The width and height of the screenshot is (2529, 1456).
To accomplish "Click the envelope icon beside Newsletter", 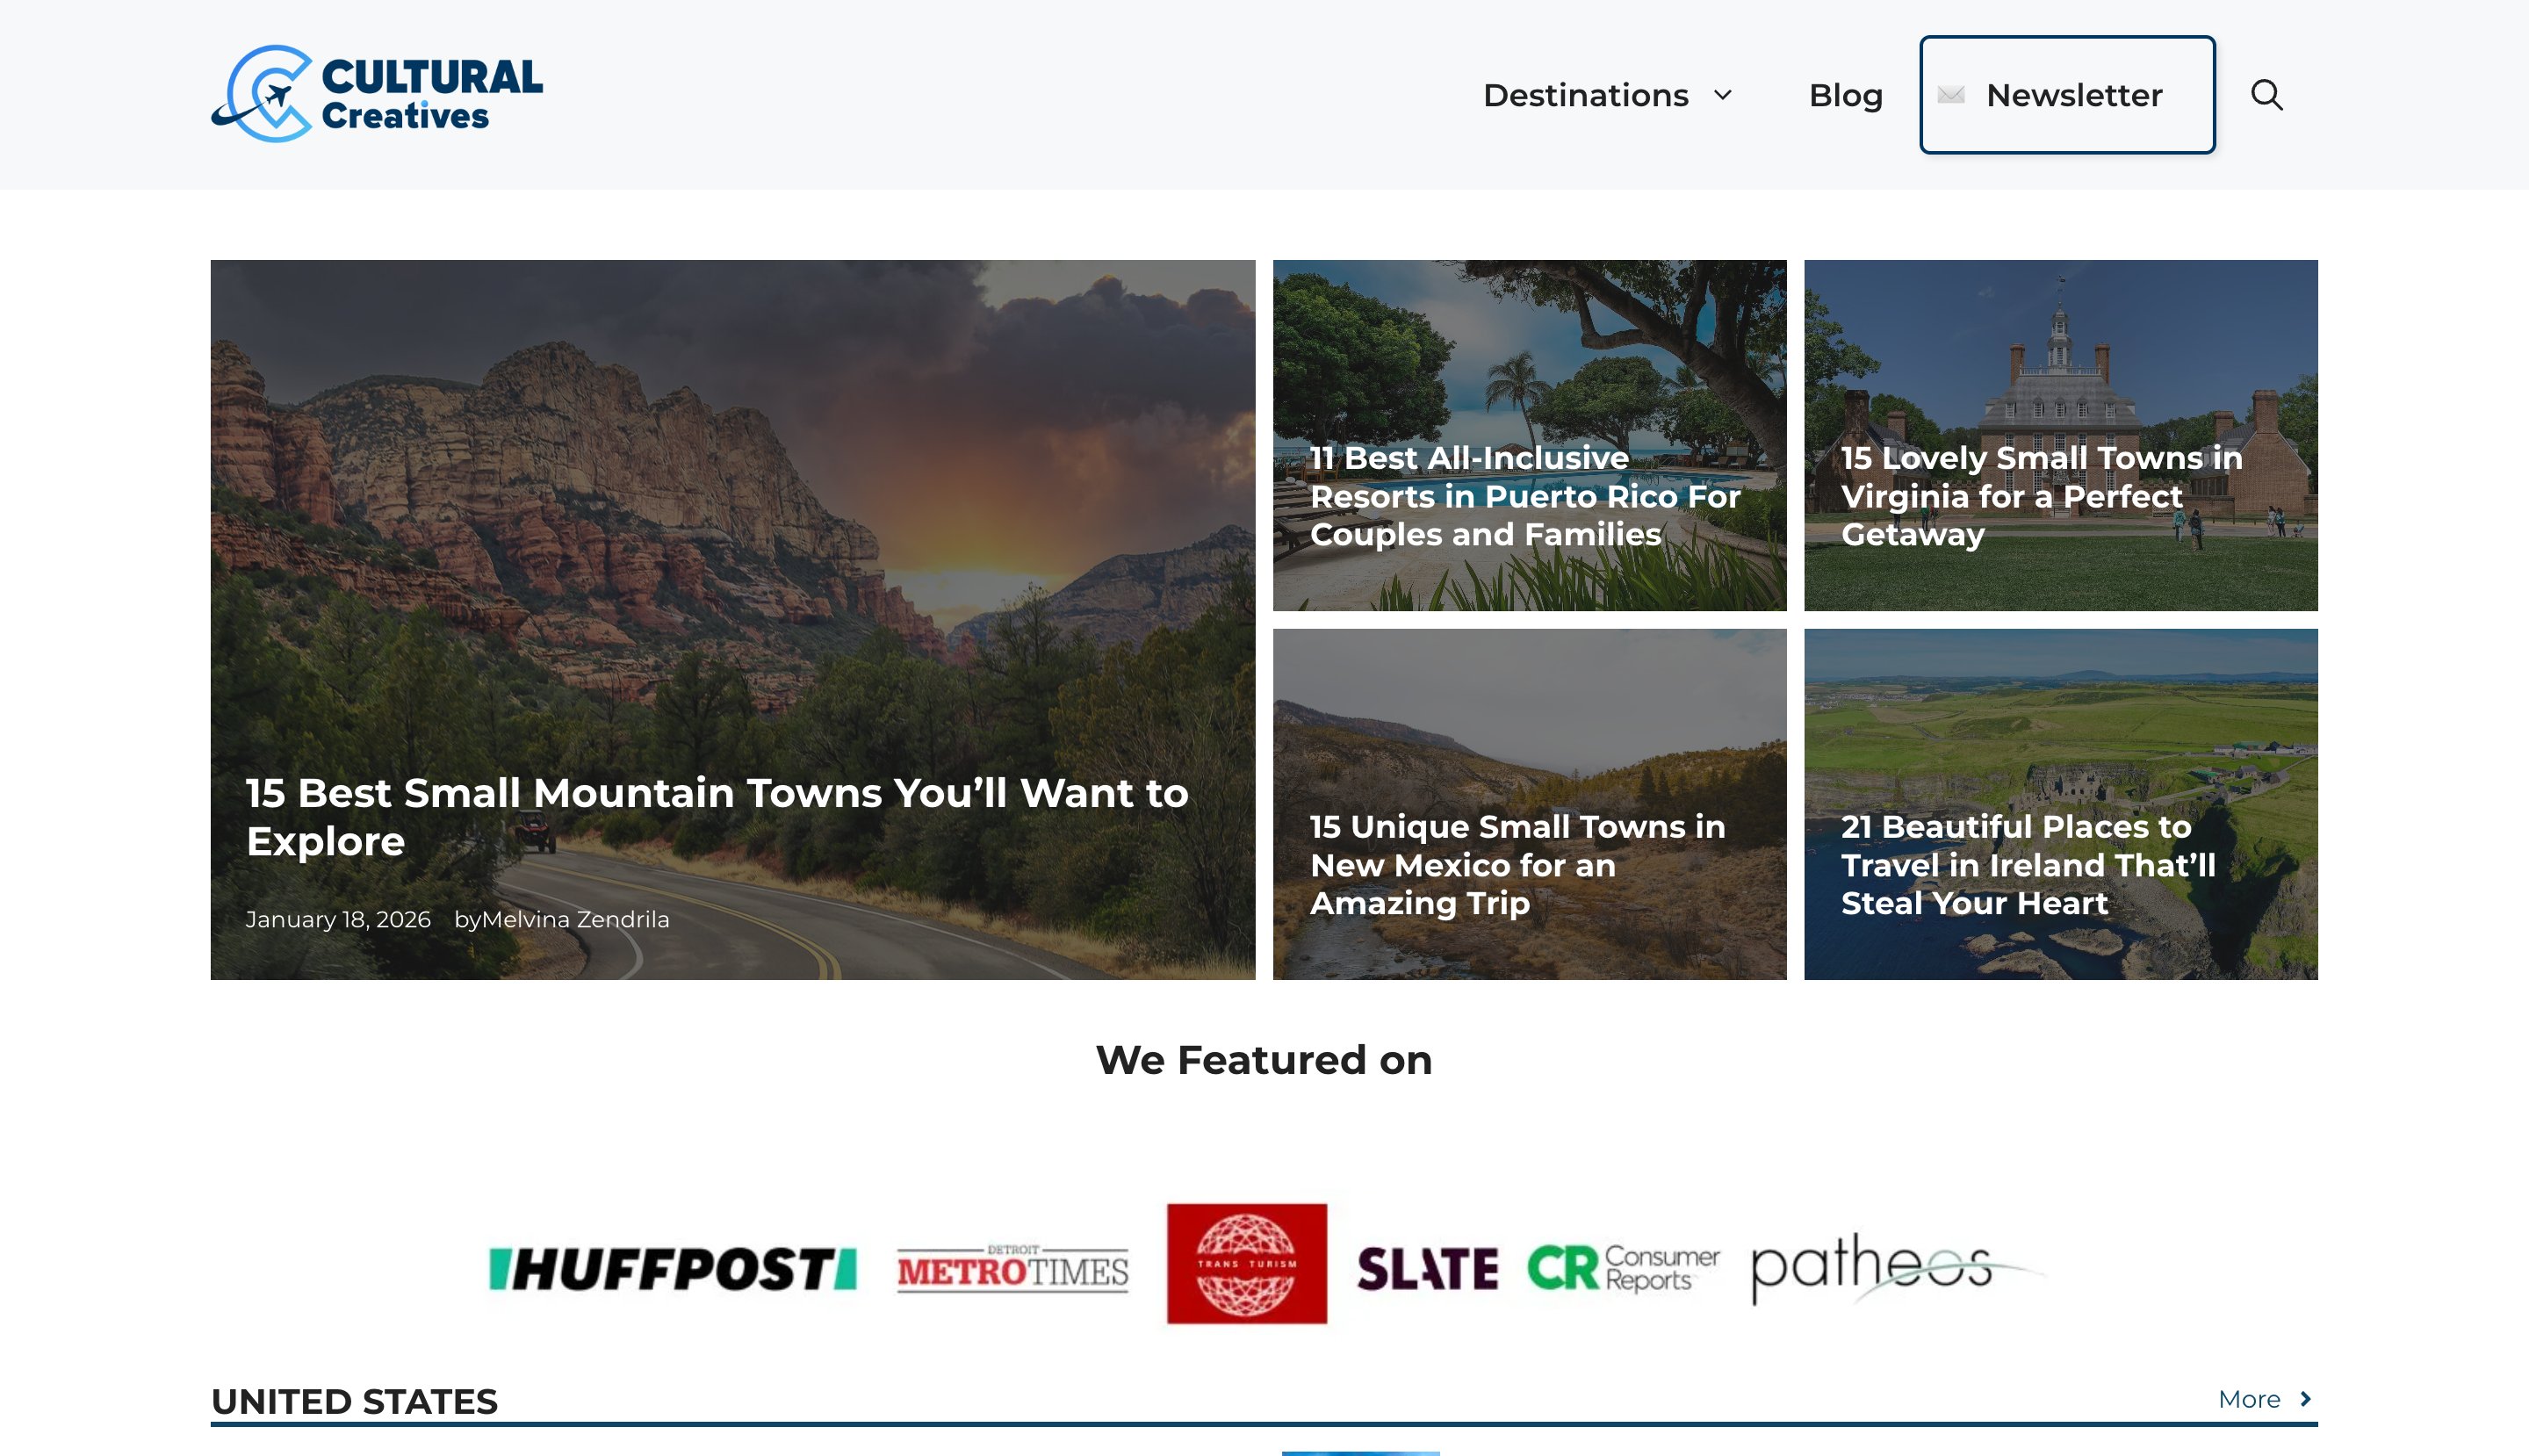I will tap(1950, 95).
